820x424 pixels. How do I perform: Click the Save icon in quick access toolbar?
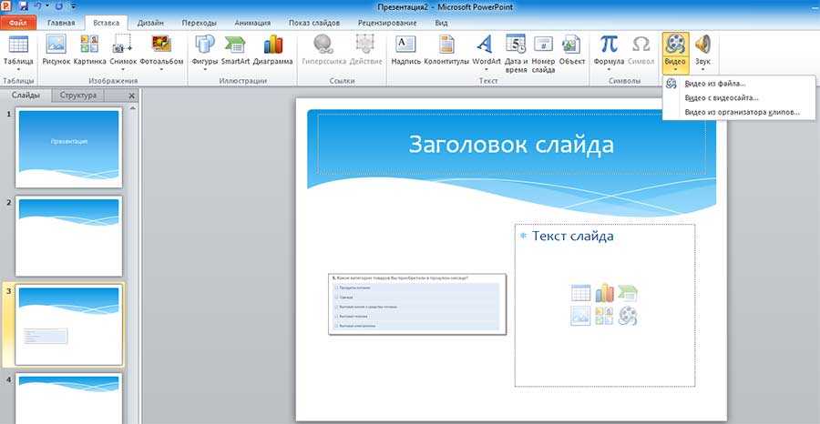point(24,6)
